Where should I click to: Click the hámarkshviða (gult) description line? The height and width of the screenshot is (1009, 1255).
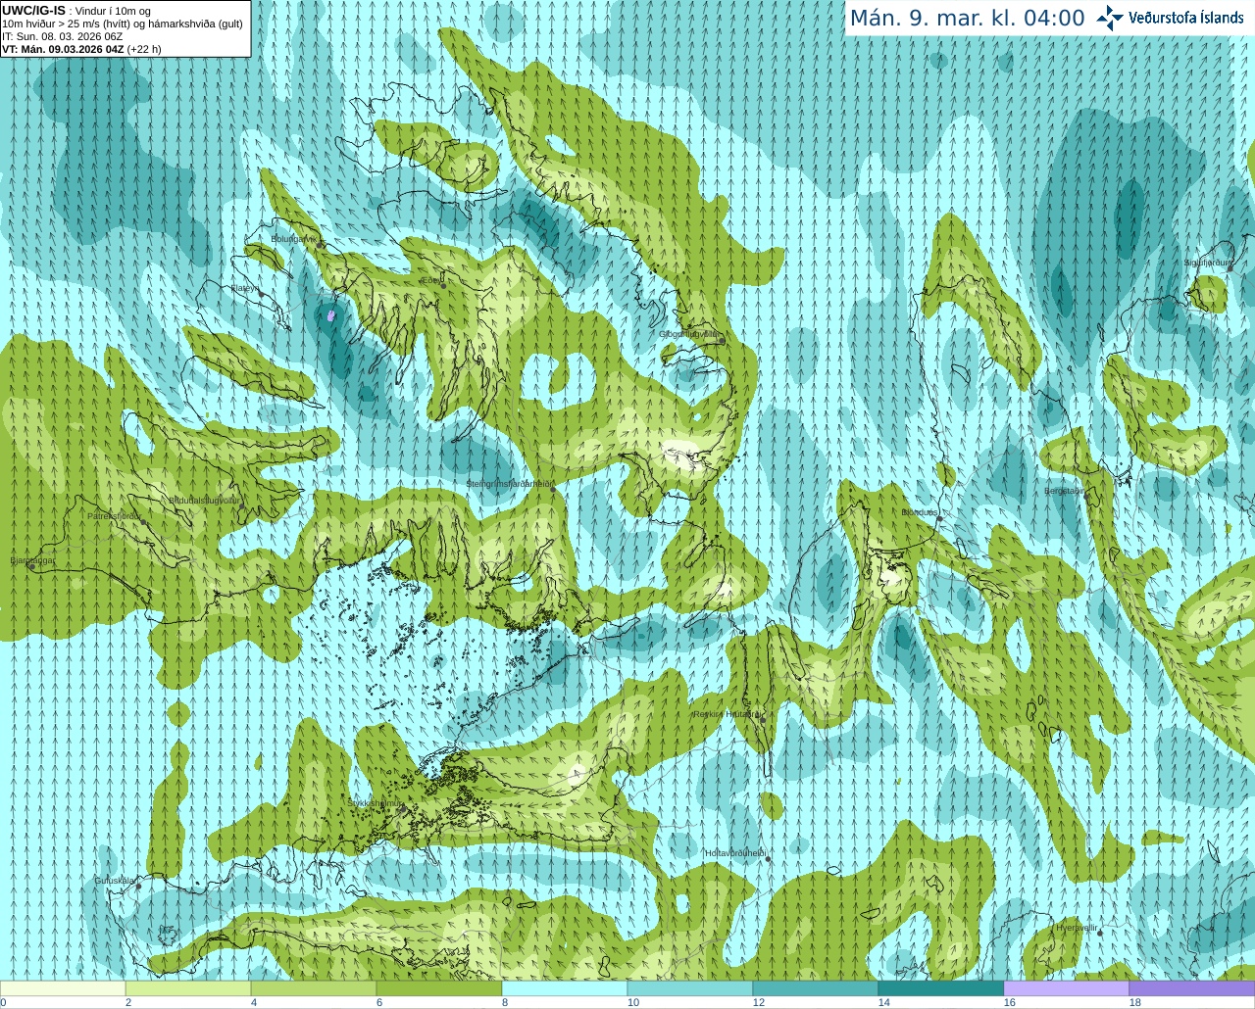[123, 24]
